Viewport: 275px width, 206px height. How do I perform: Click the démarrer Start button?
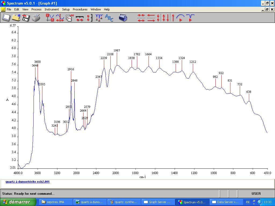pyautogui.click(x=18, y=202)
